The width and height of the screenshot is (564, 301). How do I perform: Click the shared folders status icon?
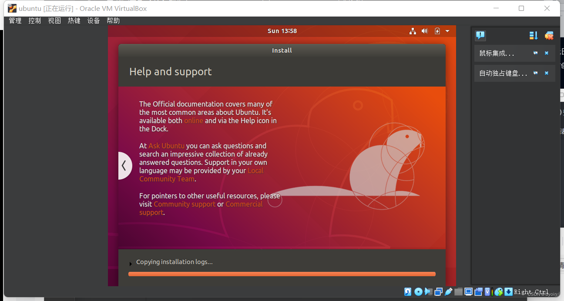coord(458,291)
